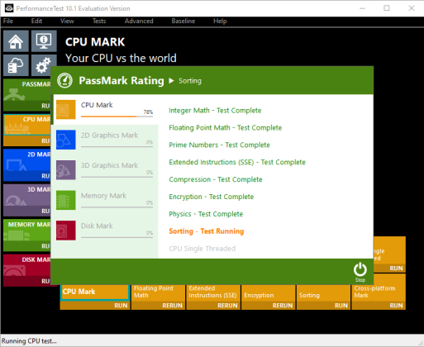The height and width of the screenshot is (347, 424).
Task: Click the sidebar CPU Mark tile
Action: click(27, 130)
